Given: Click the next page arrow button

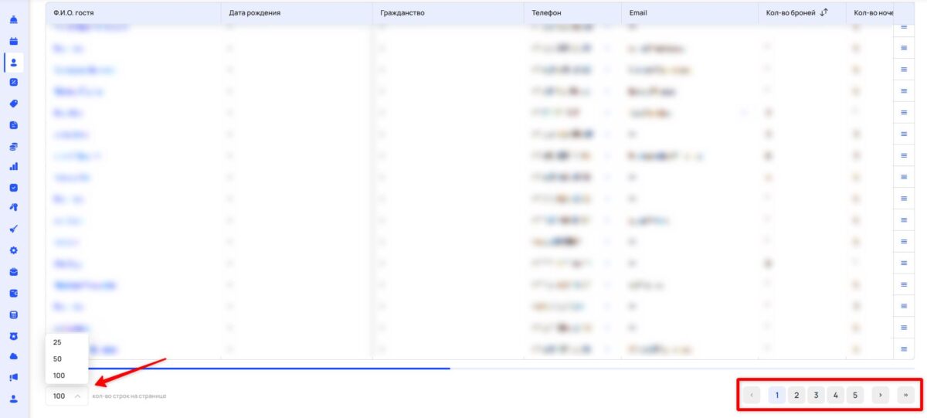Looking at the screenshot, I should pyautogui.click(x=880, y=395).
